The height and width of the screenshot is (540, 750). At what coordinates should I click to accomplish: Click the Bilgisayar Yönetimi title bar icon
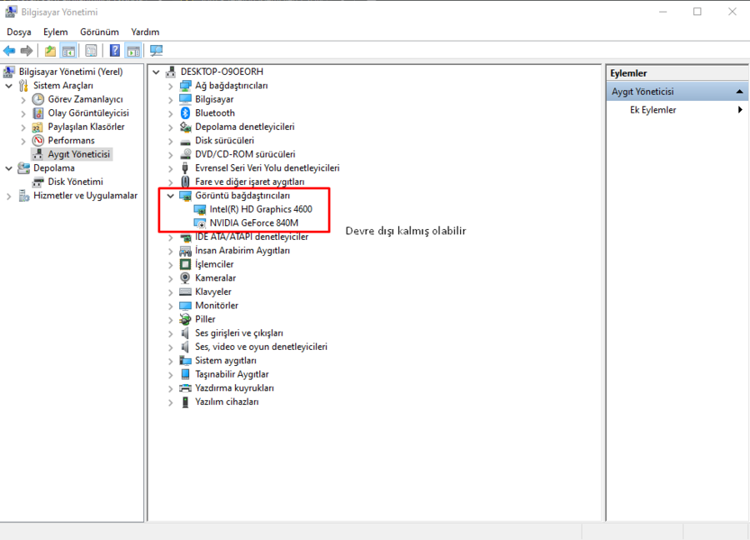pyautogui.click(x=11, y=12)
